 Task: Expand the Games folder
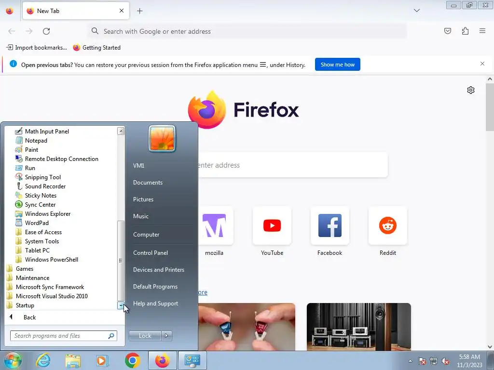(x=24, y=268)
